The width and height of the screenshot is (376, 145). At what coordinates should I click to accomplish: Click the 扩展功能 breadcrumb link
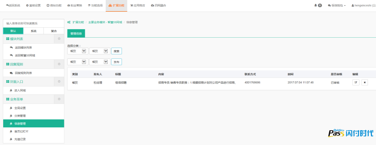click(78, 22)
